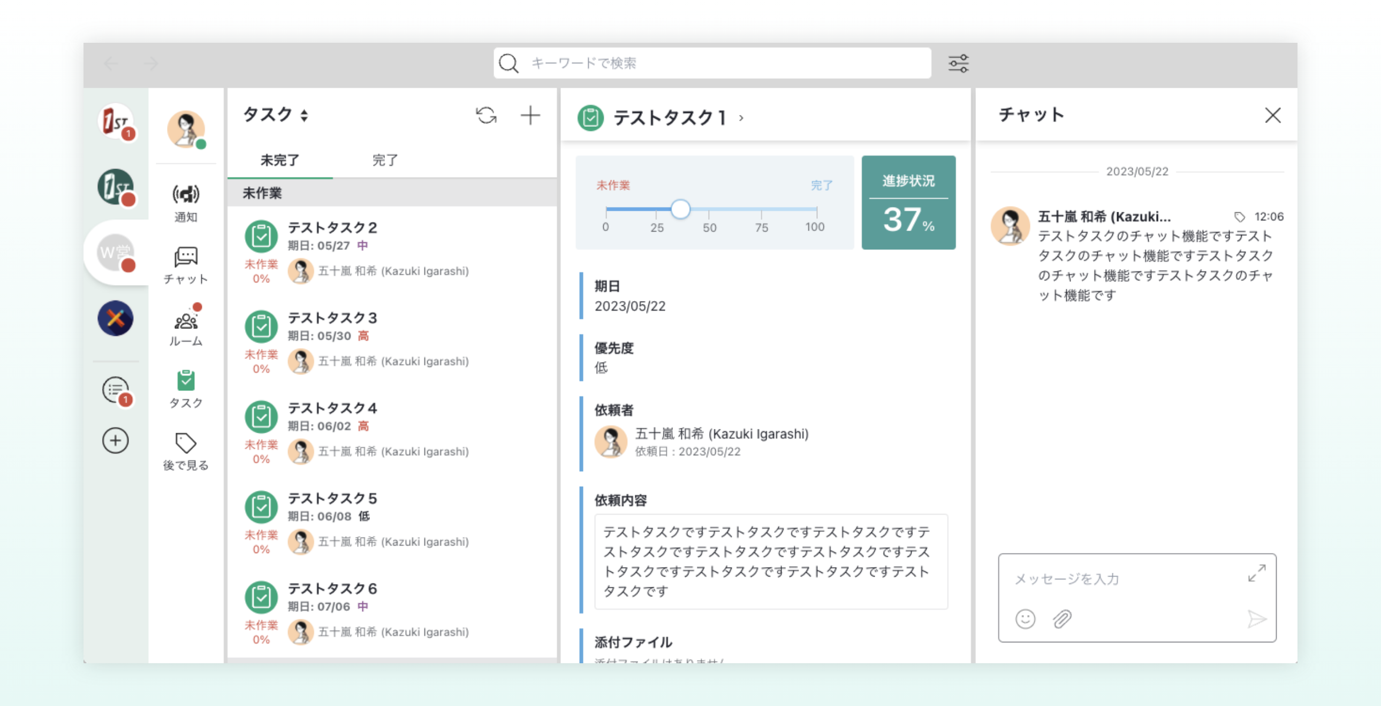Click テストタスク4 clipboard status icon
1381x706 pixels.
[x=261, y=417]
